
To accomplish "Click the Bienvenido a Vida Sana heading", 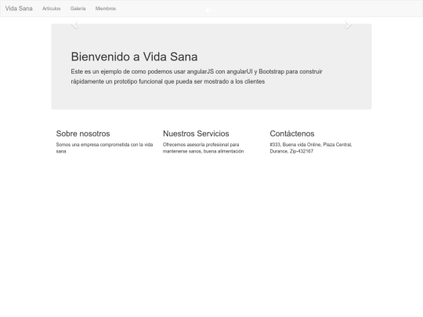I will click(135, 56).
